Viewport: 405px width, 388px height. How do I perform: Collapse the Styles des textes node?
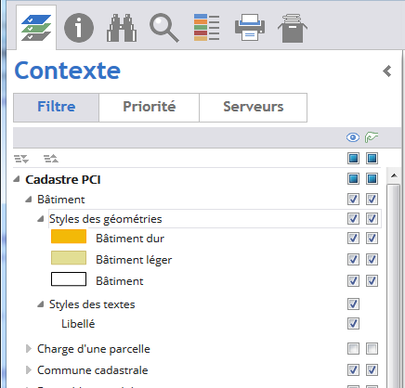click(x=40, y=304)
